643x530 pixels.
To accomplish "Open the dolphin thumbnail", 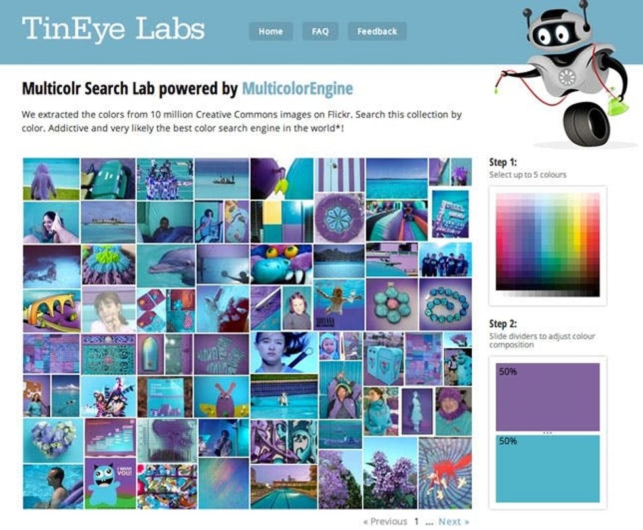I will 166,265.
